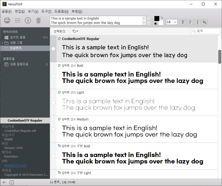Click the OpenType icon of CookieRunOTF Regular

[59, 39]
